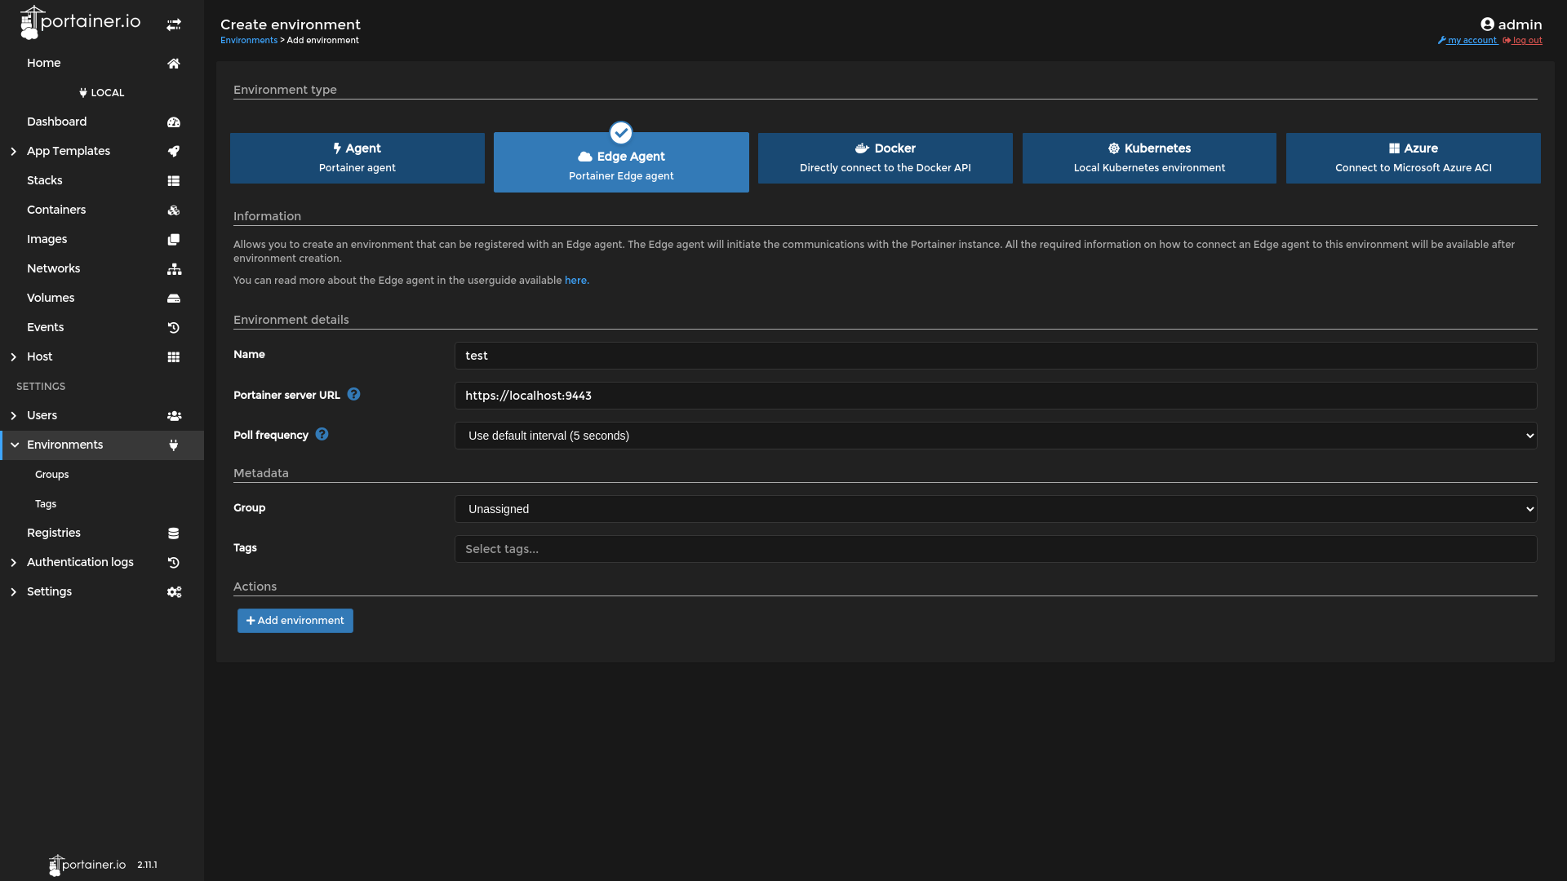1567x881 pixels.
Task: Click the Settings gears icon
Action: pos(174,592)
